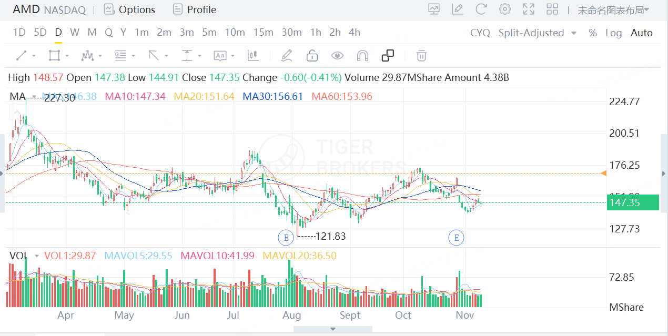Toggle the lock drawings icon
This screenshot has width=668, height=336.
tap(312, 55)
